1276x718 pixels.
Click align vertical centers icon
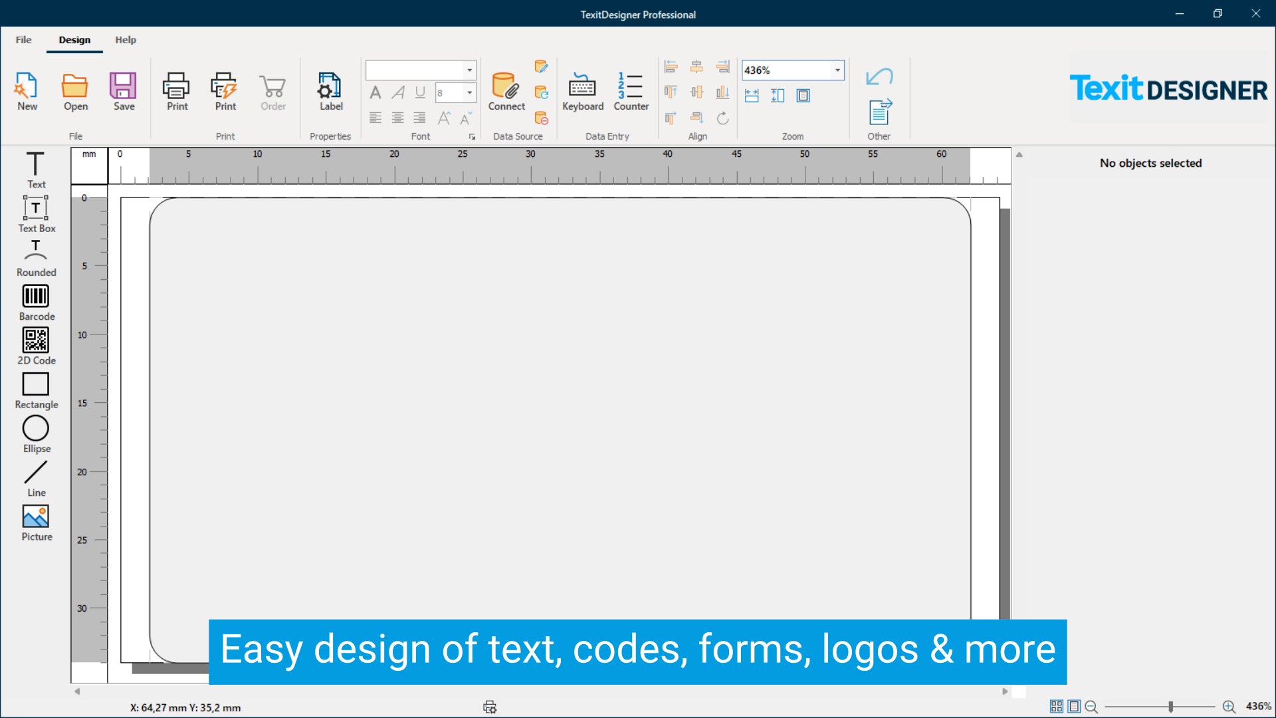pos(696,92)
